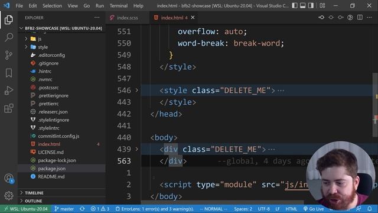This screenshot has width=378, height=213.
Task: Click the timed run icon in editor toolbar
Action: click(350, 17)
